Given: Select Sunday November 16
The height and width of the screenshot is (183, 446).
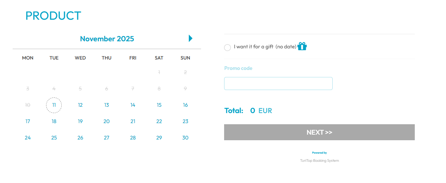Looking at the screenshot, I should pos(185,105).
